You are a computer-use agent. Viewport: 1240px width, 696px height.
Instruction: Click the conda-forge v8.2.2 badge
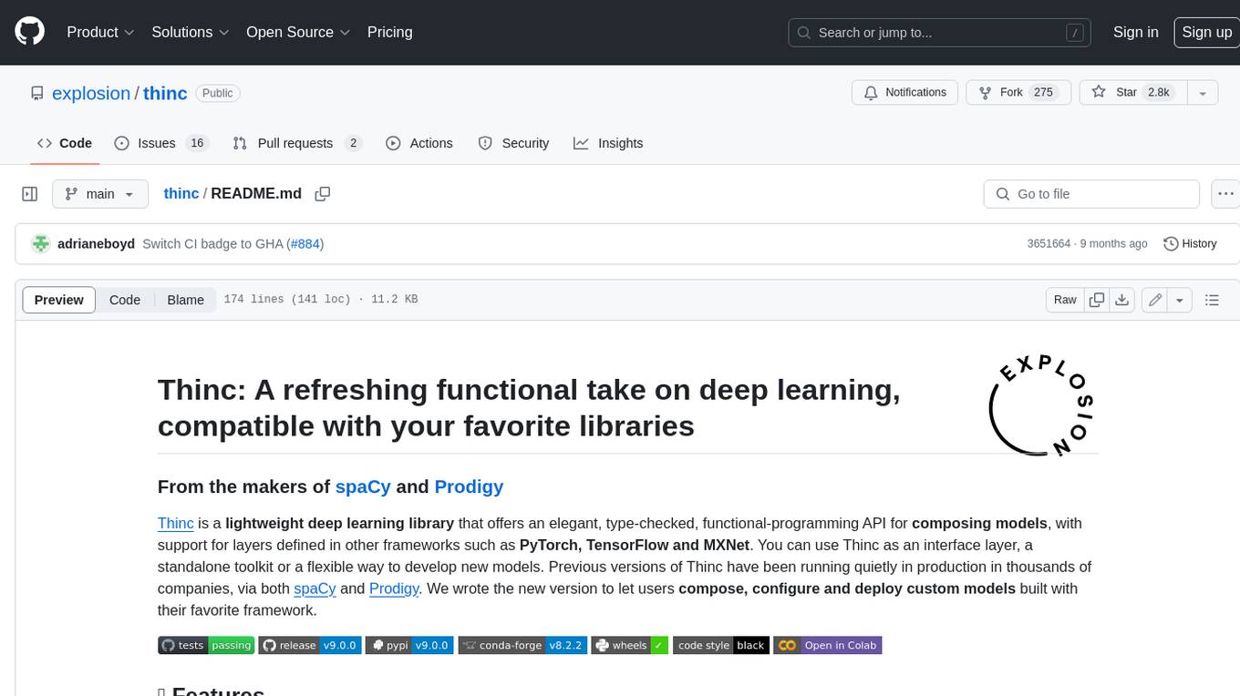[522, 645]
